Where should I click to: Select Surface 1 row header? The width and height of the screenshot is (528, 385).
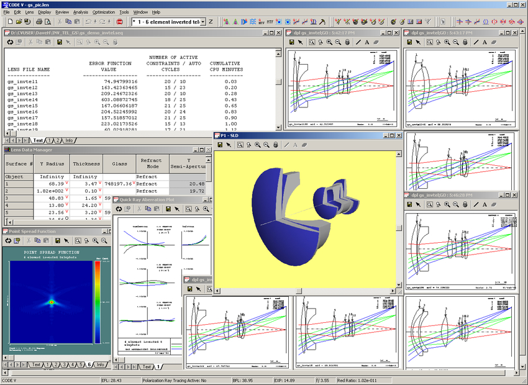tap(19, 184)
